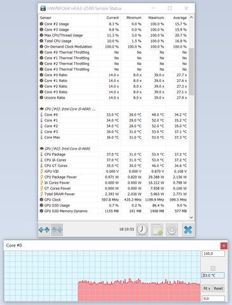The height and width of the screenshot is (305, 232).
Task: Select the GT Cores Power label
Action: [57, 188]
